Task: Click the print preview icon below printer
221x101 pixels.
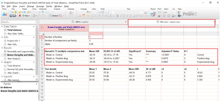Action: pyautogui.click(x=160, y=16)
